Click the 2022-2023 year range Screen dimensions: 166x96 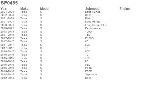click(7, 15)
